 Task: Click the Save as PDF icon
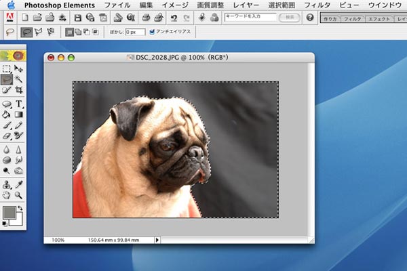(x=103, y=18)
